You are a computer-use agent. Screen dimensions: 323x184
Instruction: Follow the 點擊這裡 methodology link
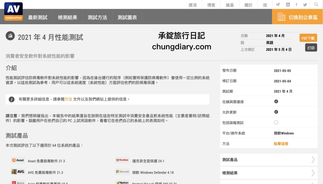coord(281,144)
